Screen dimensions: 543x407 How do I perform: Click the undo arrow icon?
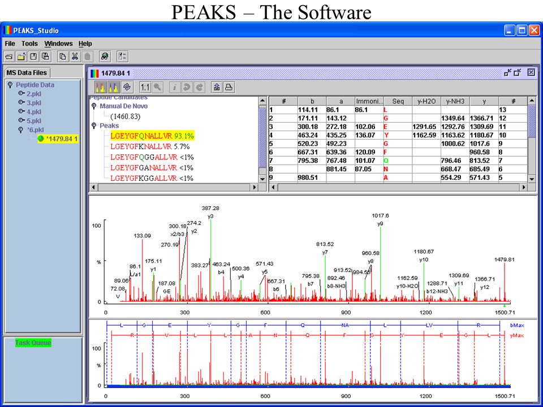[187, 87]
